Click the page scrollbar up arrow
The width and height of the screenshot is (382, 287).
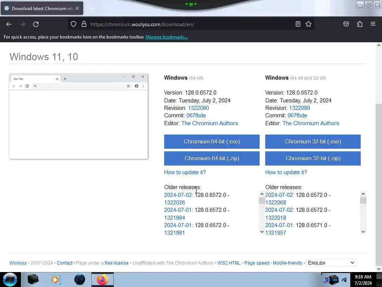coord(379,45)
